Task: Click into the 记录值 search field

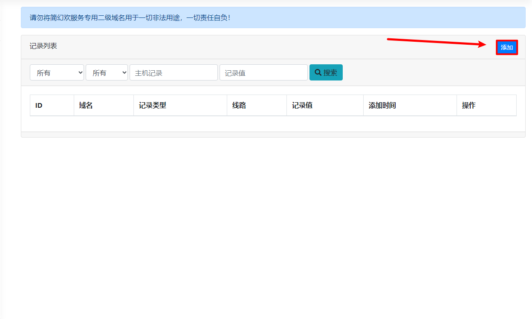Action: tap(263, 73)
